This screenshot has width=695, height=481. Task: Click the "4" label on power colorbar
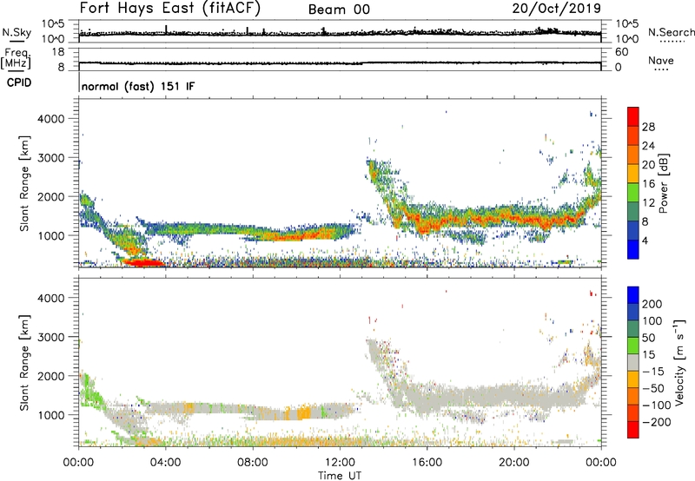(645, 240)
